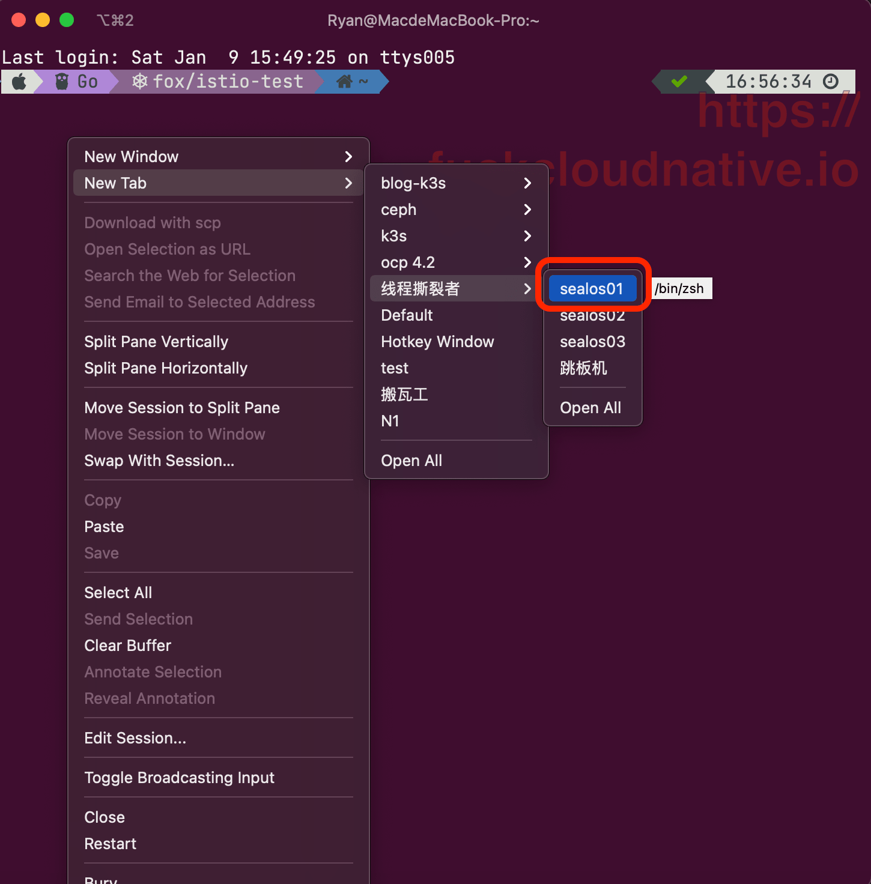This screenshot has width=871, height=884.
Task: Click the Go gopher icon in prompt
Action: (62, 82)
